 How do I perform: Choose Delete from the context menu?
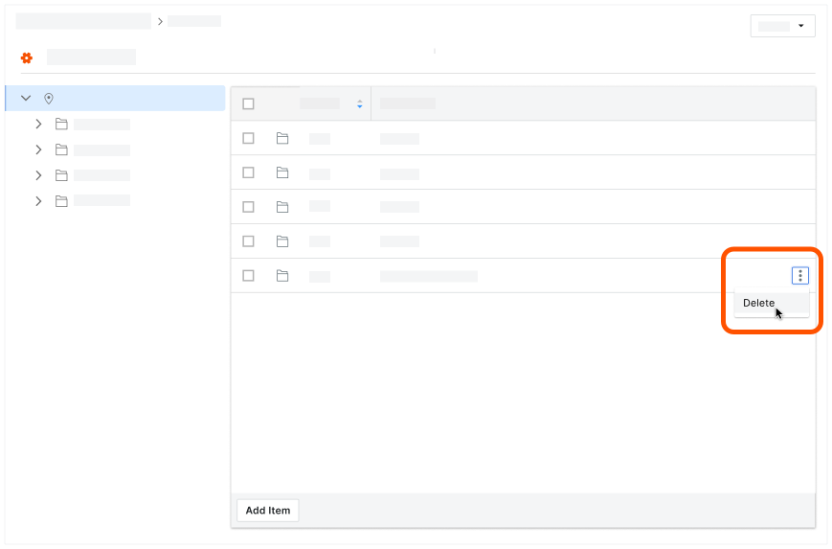coord(759,303)
